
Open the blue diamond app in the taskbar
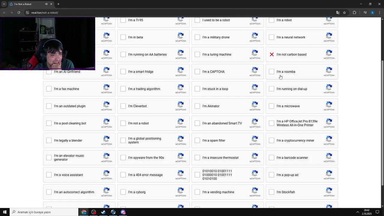coord(113,212)
